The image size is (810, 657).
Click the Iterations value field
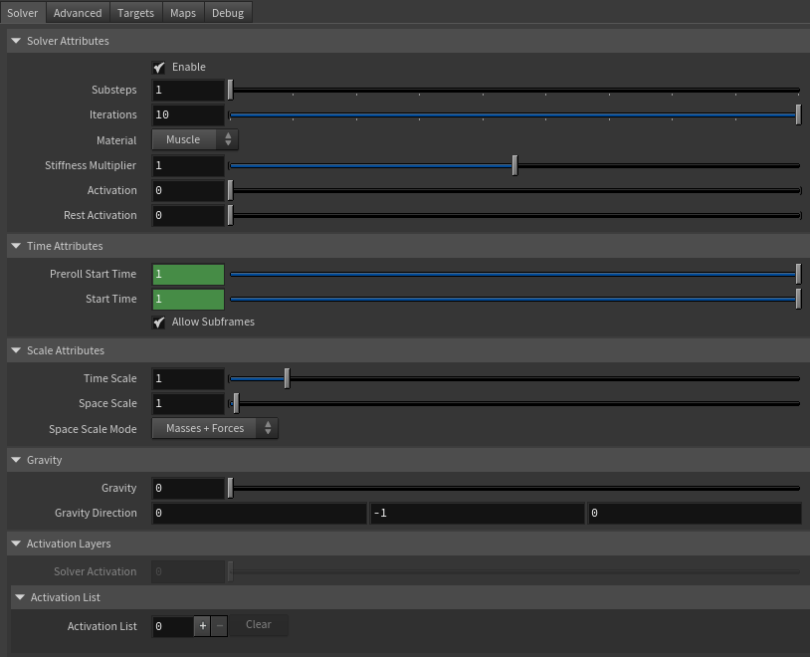[x=188, y=114]
